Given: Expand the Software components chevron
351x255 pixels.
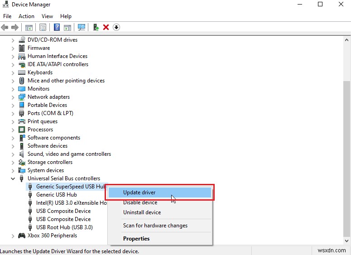Looking at the screenshot, I should [13, 138].
